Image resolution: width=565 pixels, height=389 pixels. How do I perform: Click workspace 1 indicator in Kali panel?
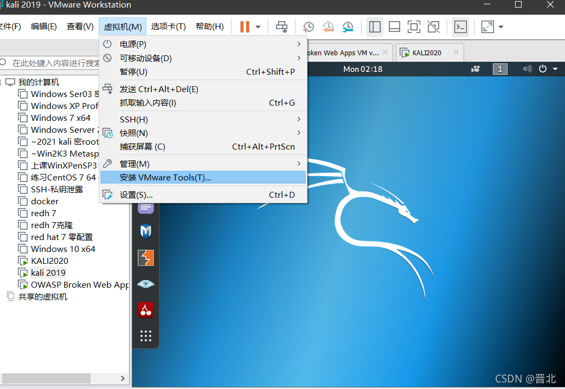[x=500, y=69]
